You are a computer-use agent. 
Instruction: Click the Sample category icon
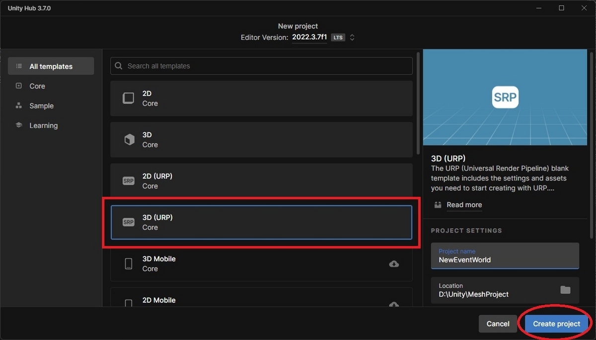19,106
